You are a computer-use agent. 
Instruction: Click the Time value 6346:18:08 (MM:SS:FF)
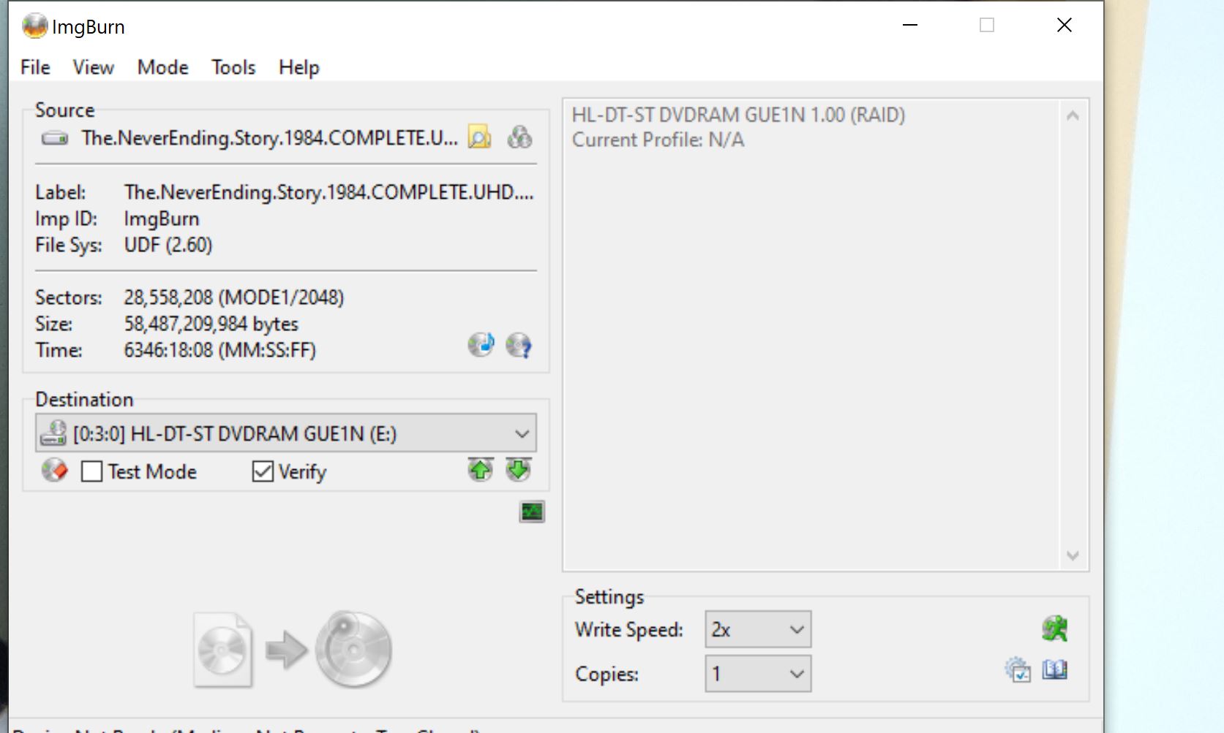pyautogui.click(x=219, y=350)
